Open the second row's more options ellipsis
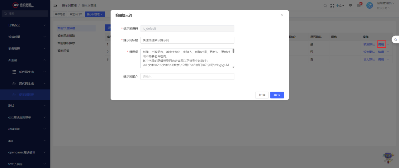 pyautogui.click(x=388, y=52)
